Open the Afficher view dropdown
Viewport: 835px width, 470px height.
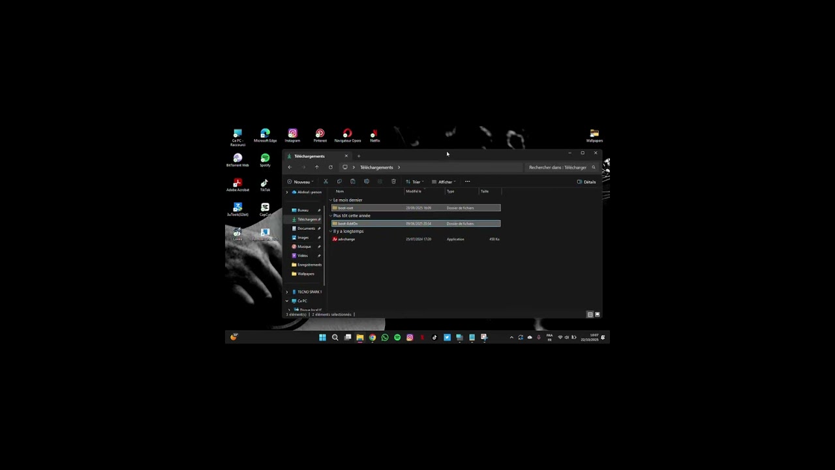444,181
